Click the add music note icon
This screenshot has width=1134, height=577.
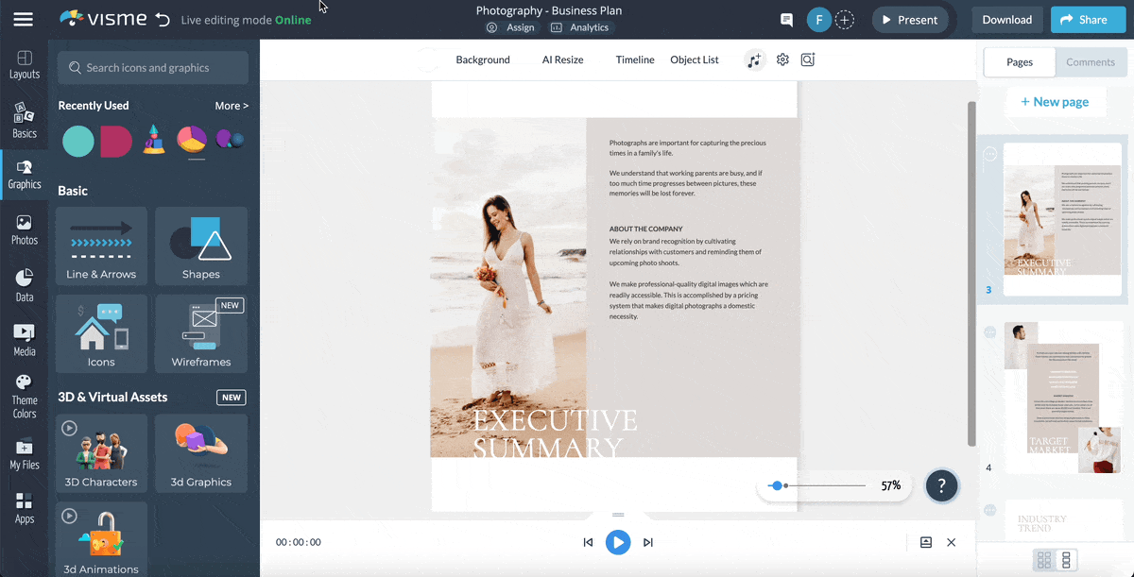[753, 59]
